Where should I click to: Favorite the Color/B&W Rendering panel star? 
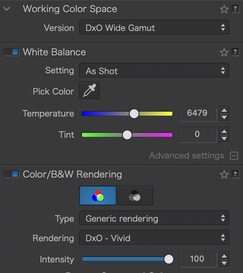click(x=224, y=174)
